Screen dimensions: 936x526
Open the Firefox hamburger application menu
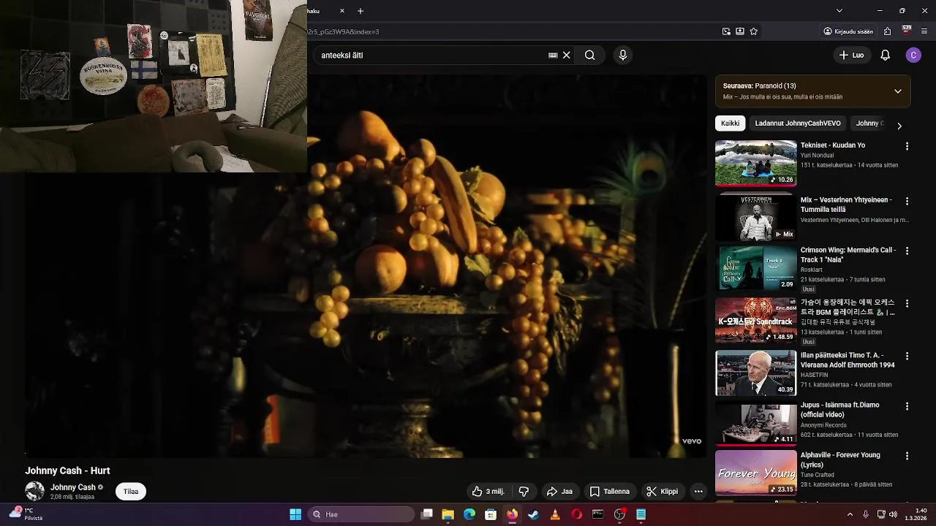[x=924, y=31]
